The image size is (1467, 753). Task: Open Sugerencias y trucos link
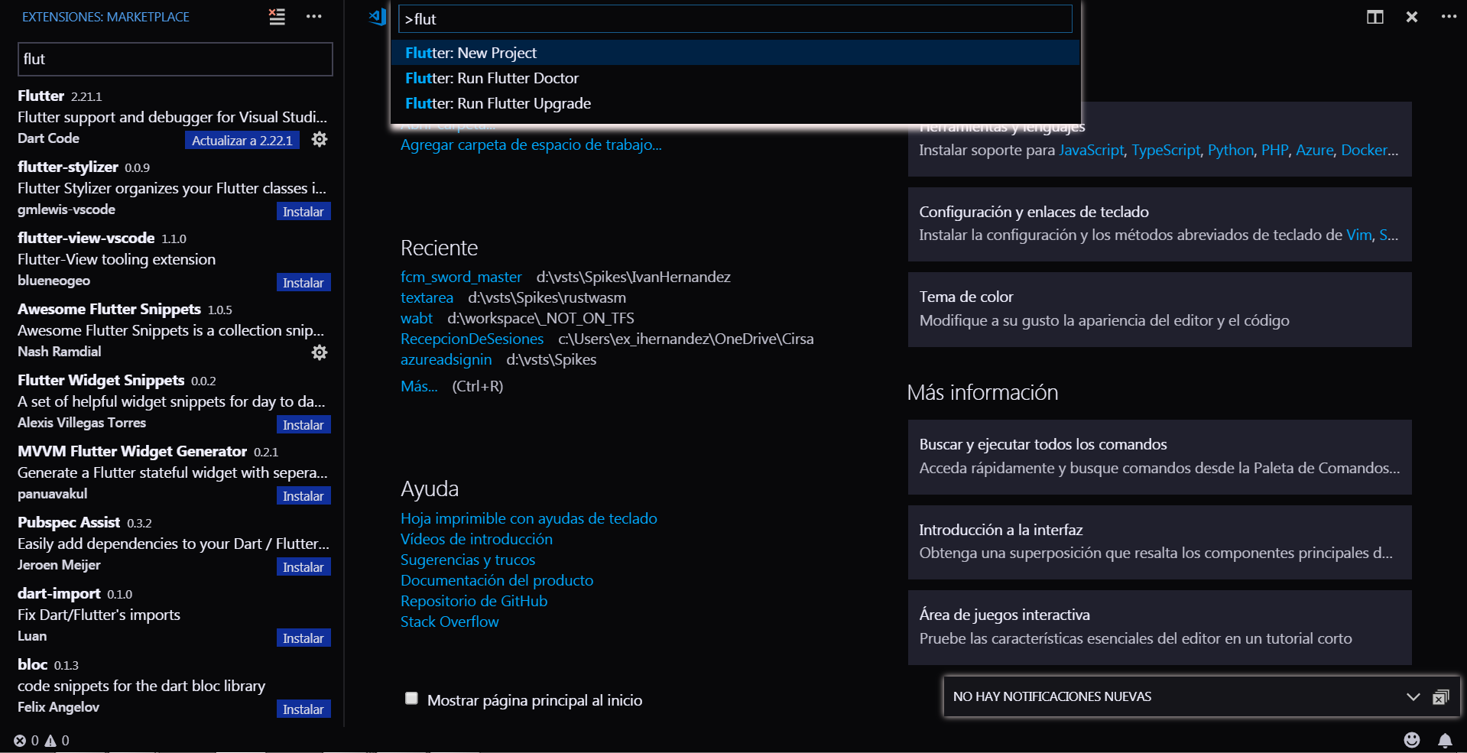click(x=468, y=560)
